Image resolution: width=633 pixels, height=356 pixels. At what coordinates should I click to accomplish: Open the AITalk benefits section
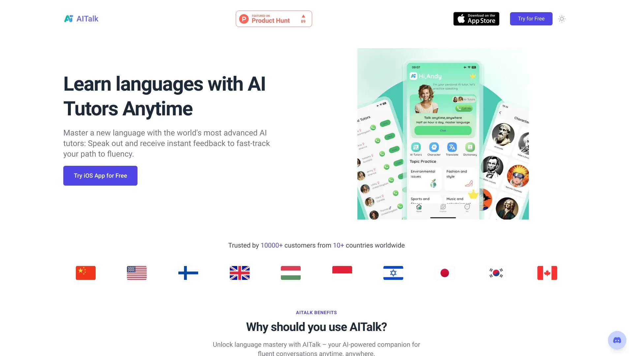tap(316, 312)
